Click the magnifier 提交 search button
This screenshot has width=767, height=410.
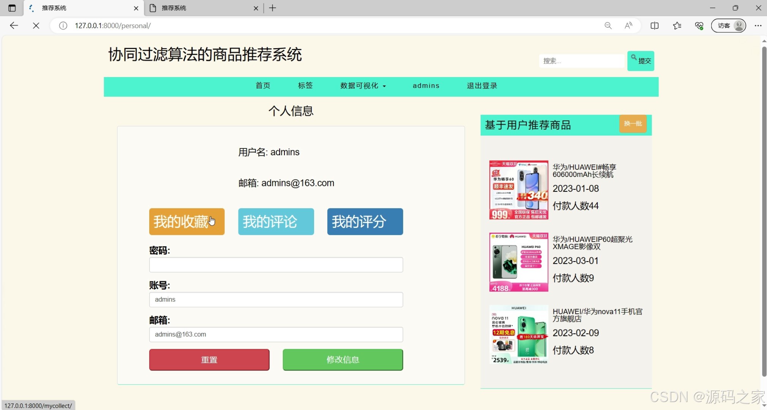coord(640,61)
